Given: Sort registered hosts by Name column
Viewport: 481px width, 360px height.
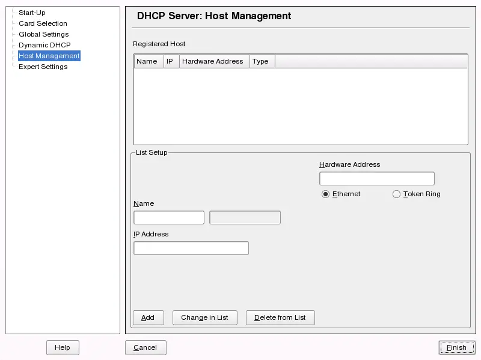Looking at the screenshot, I should point(148,61).
